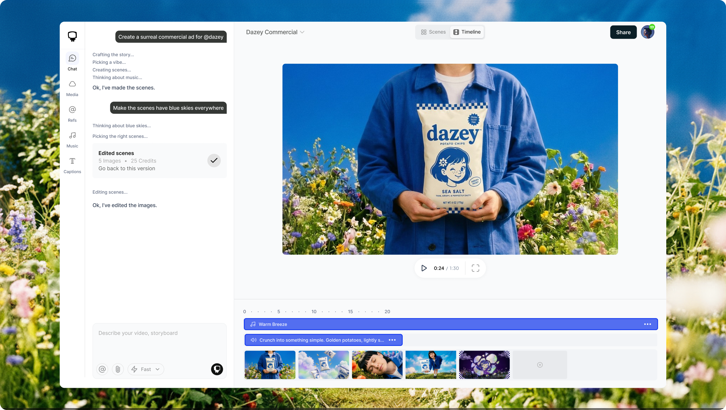The image size is (726, 410).
Task: Open options for the voiceover clip
Action: click(x=392, y=340)
